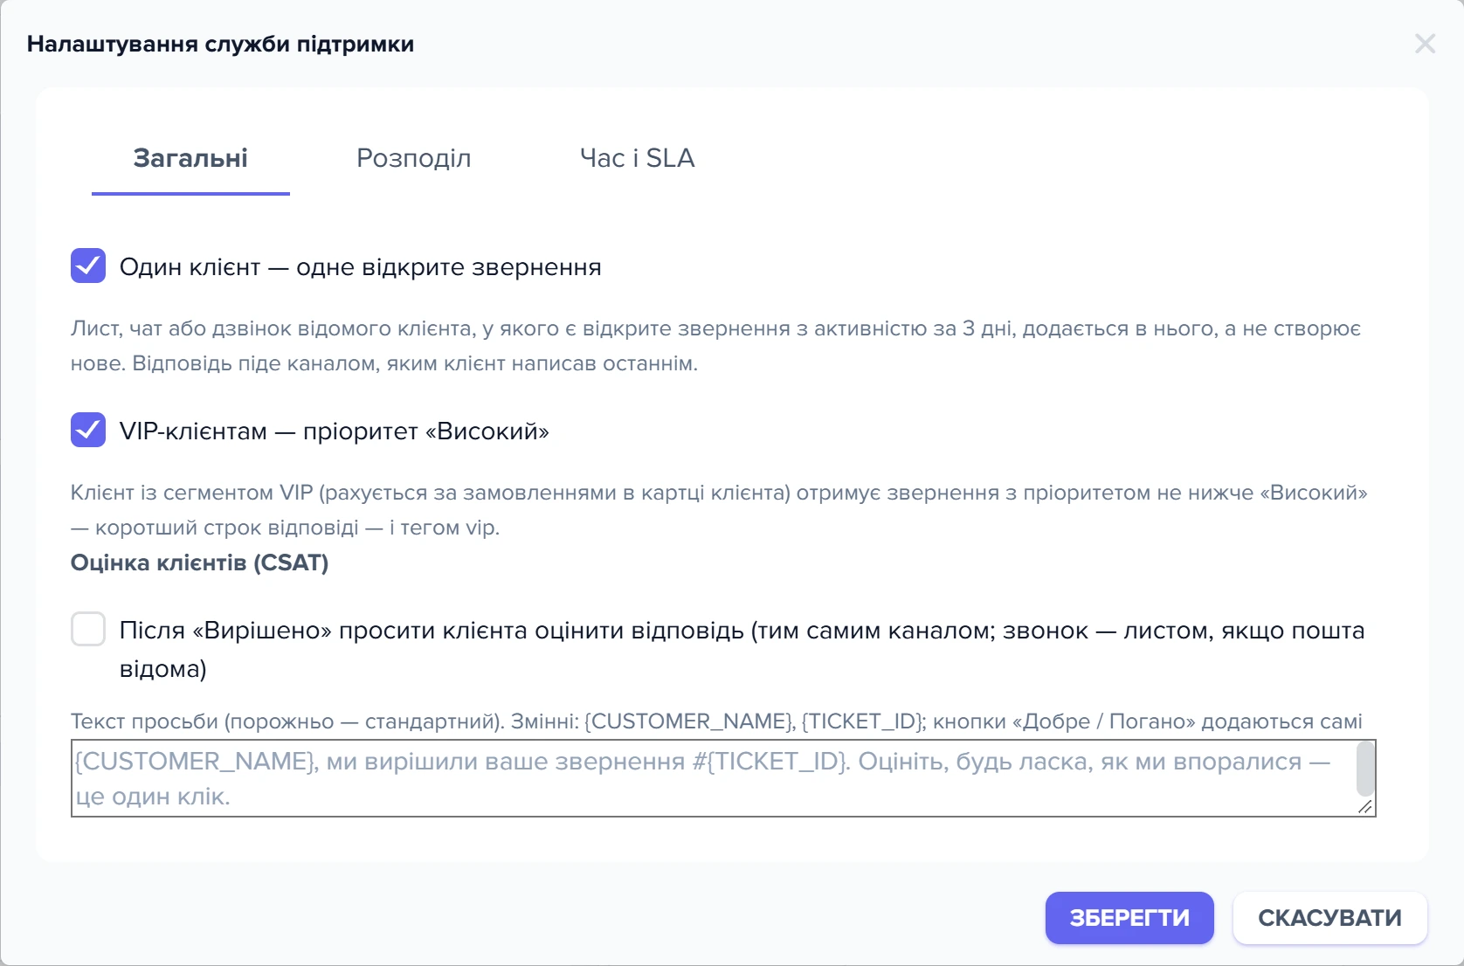Grab the request textarea scrollbar thumb

[x=1365, y=769]
